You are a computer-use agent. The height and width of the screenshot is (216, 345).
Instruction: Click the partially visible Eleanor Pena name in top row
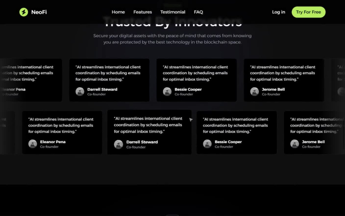click(13, 89)
